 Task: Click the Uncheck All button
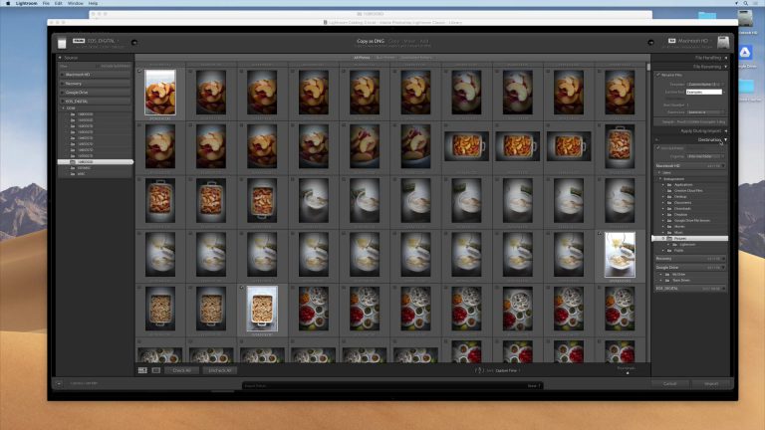[x=219, y=370]
